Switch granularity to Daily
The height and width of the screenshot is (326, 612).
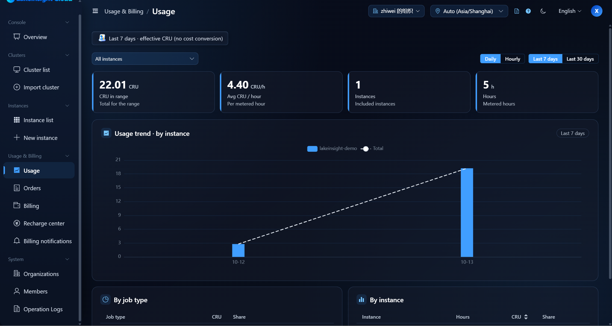[x=490, y=59]
